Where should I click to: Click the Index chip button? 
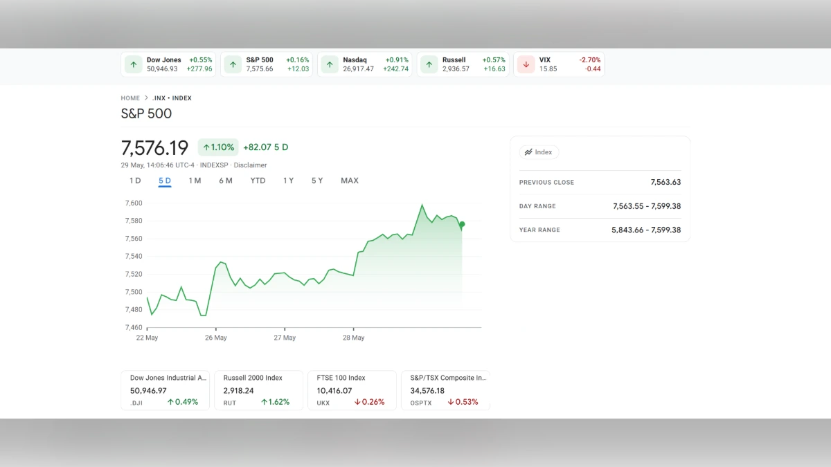coord(539,152)
